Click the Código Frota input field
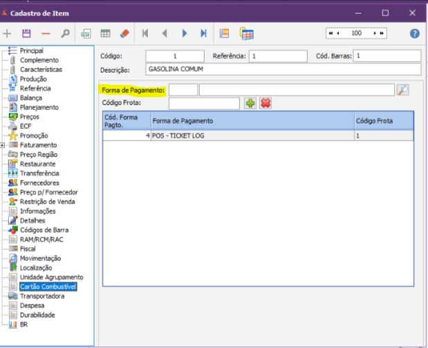Screen dimensions: 428x348 [x=204, y=103]
